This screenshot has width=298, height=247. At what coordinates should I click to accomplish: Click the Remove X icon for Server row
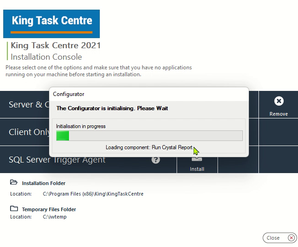coord(279,101)
